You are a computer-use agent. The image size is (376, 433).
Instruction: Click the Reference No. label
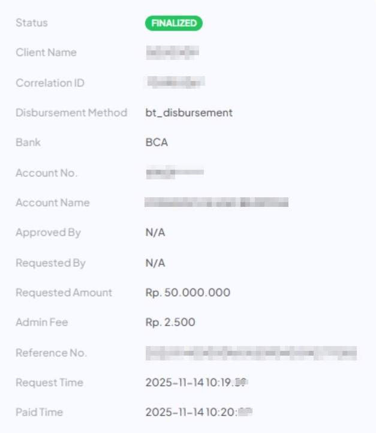click(x=51, y=353)
